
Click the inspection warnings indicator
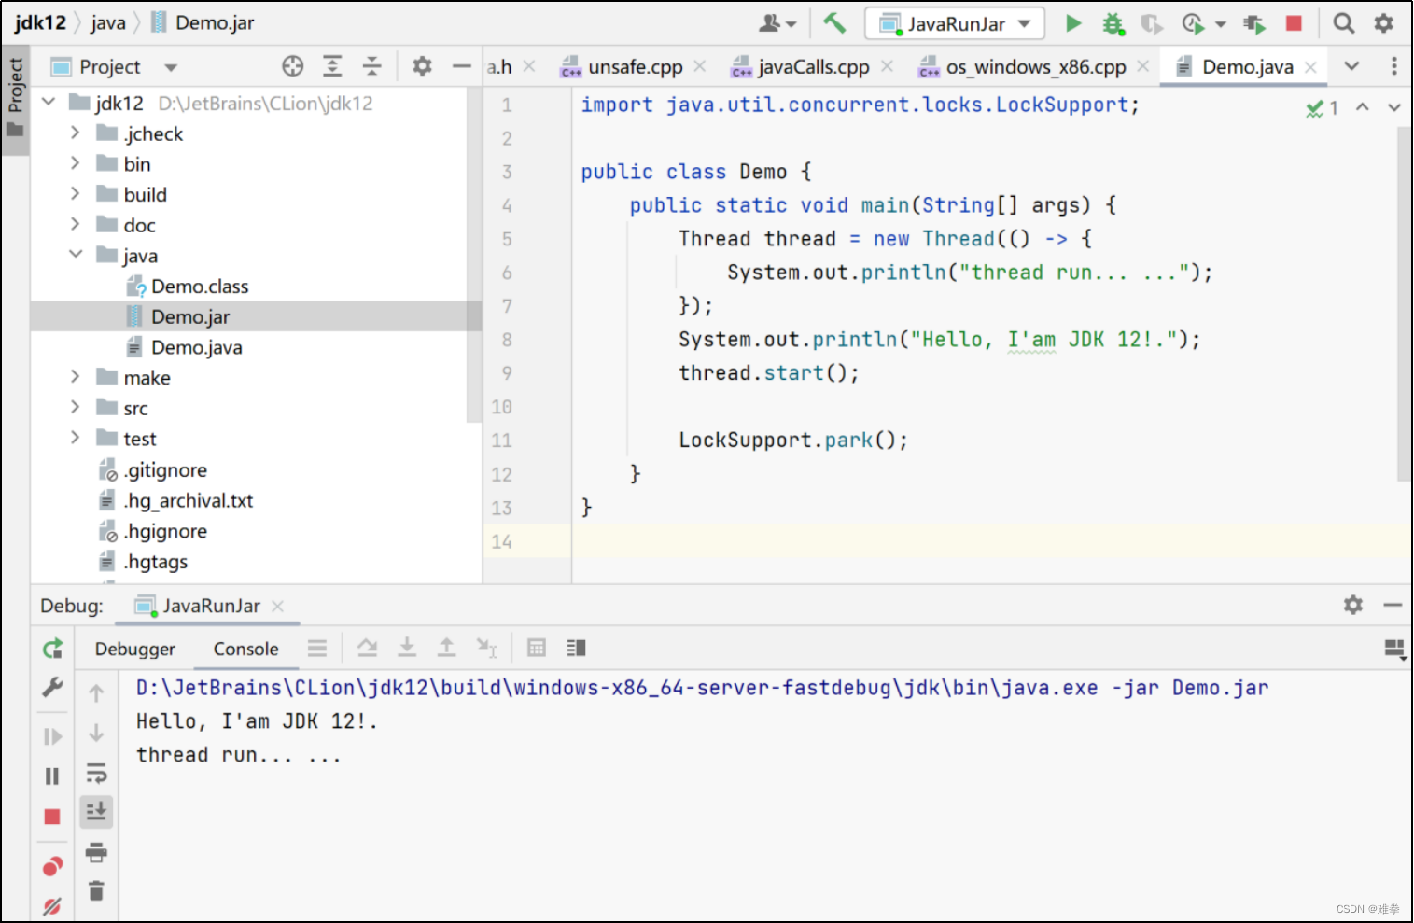[1322, 108]
